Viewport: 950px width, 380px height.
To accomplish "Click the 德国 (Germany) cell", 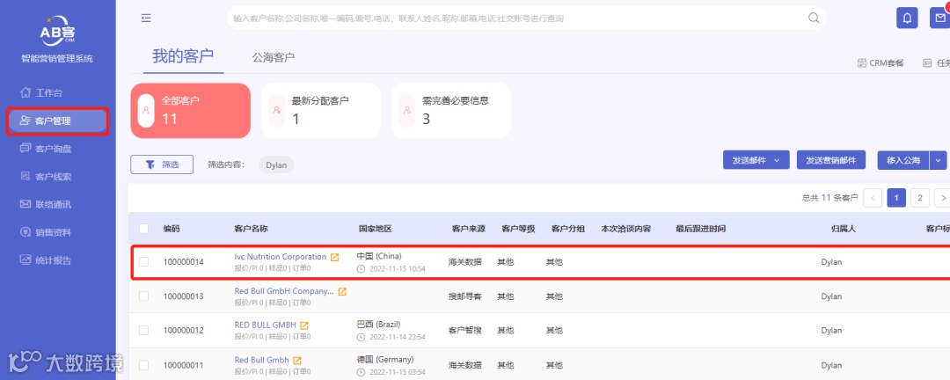I will click(x=385, y=359).
